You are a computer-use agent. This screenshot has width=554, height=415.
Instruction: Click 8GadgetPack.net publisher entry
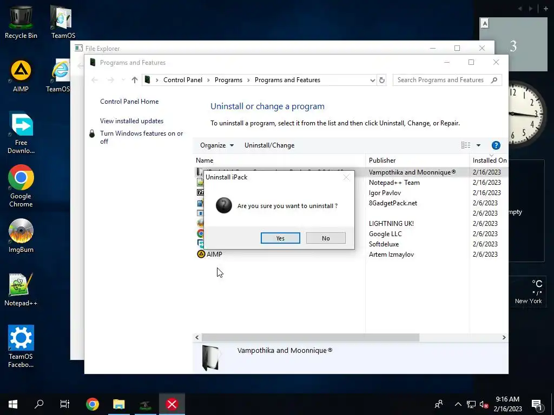pyautogui.click(x=393, y=203)
